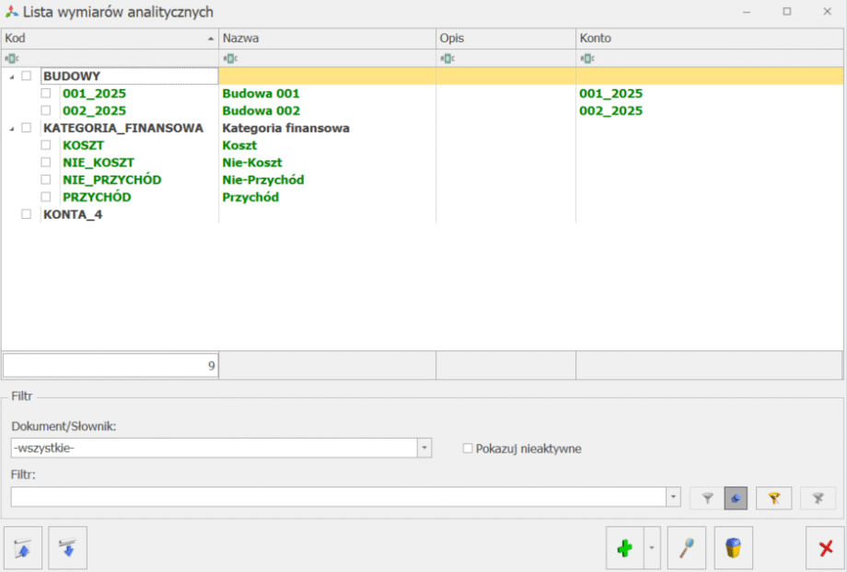Click the green plus add button
Viewport: 847px width, 572px height.
click(x=625, y=548)
